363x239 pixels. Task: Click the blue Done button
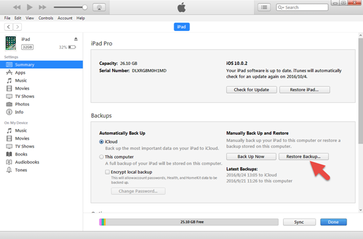tap(333, 222)
